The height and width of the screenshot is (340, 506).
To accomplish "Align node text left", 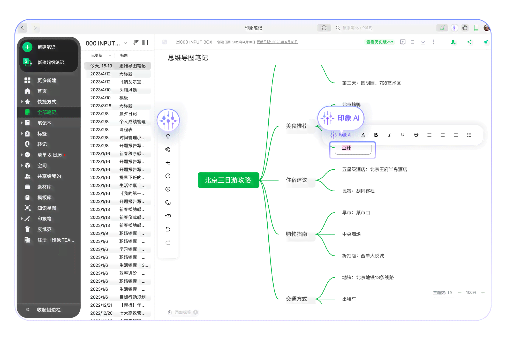I will (429, 135).
